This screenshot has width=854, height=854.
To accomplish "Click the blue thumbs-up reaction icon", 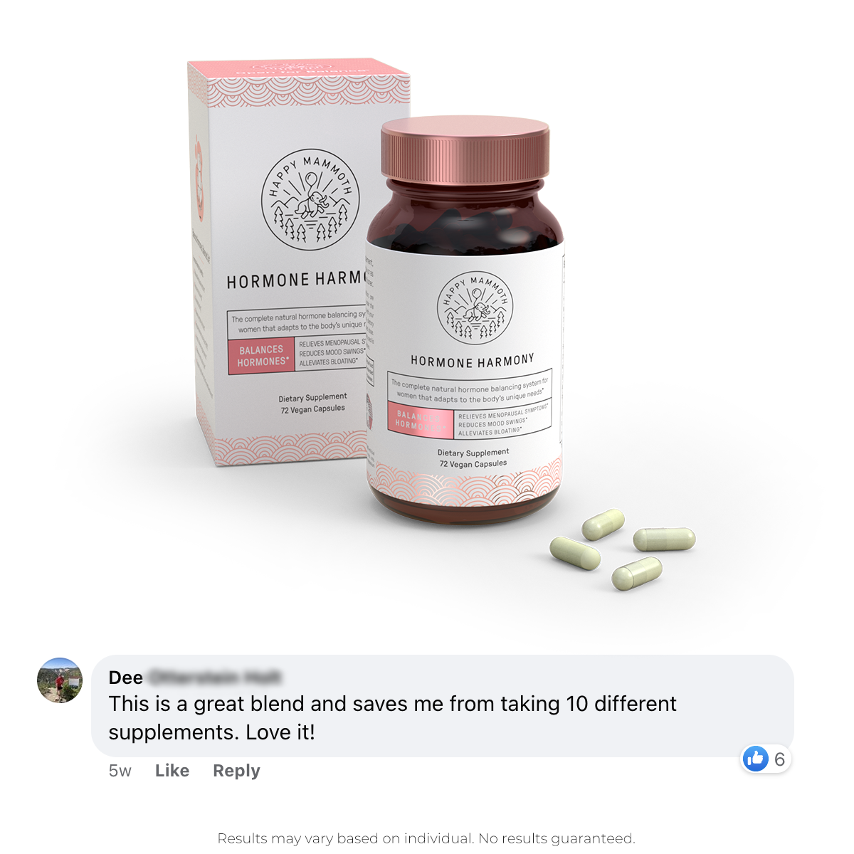I will [x=756, y=759].
